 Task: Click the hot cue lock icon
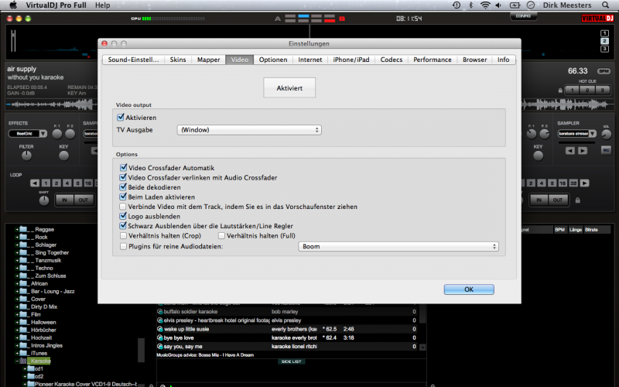(x=560, y=91)
